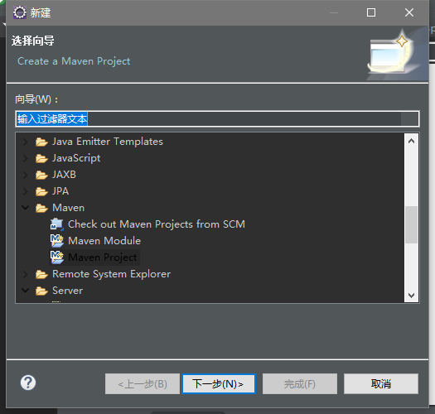Click the Server folder icon
Viewport: 435px width, 414px height.
[41, 291]
